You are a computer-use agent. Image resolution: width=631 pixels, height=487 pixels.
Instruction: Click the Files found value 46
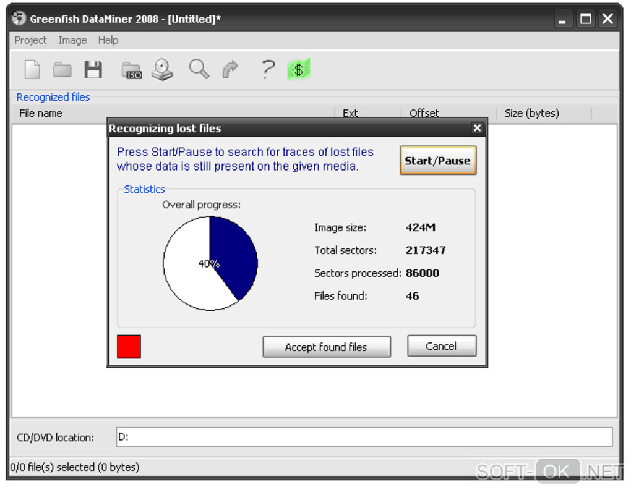point(413,296)
